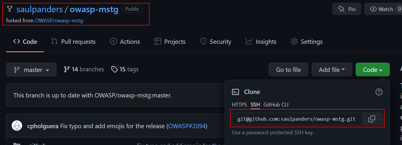Click the Clone help question-mark icon

(379, 92)
